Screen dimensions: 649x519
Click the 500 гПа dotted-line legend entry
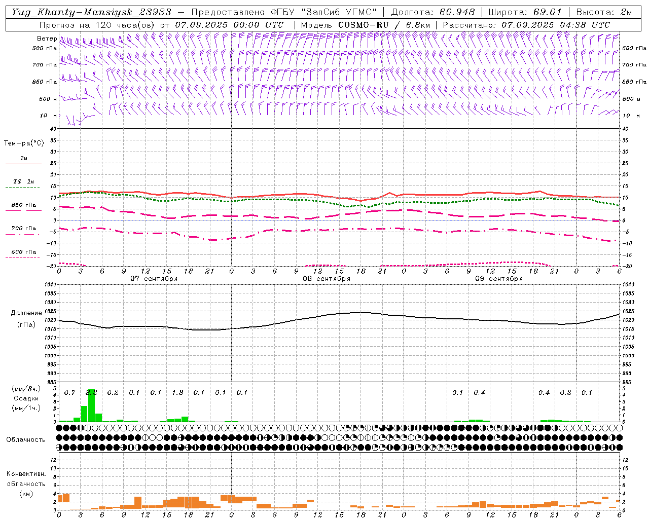tap(24, 251)
